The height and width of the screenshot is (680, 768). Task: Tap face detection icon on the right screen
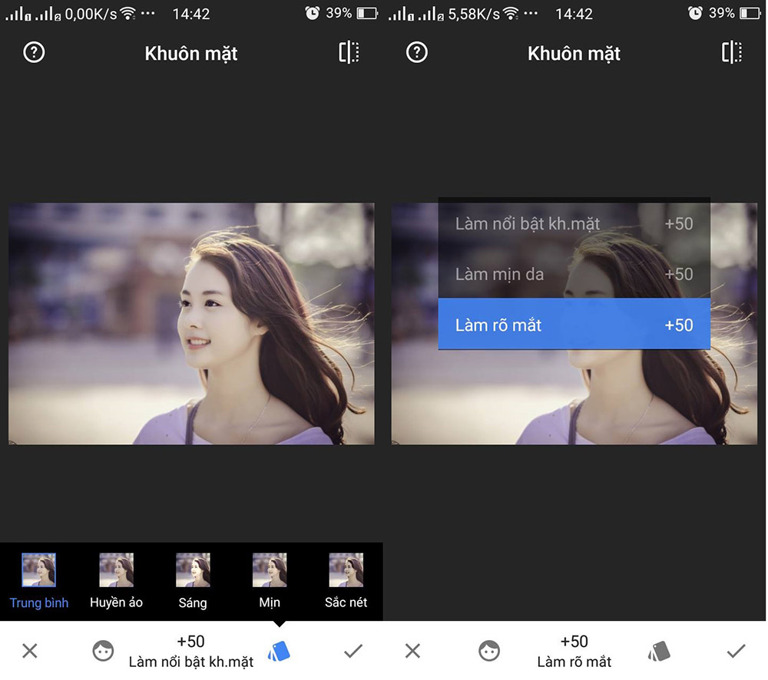coord(487,651)
